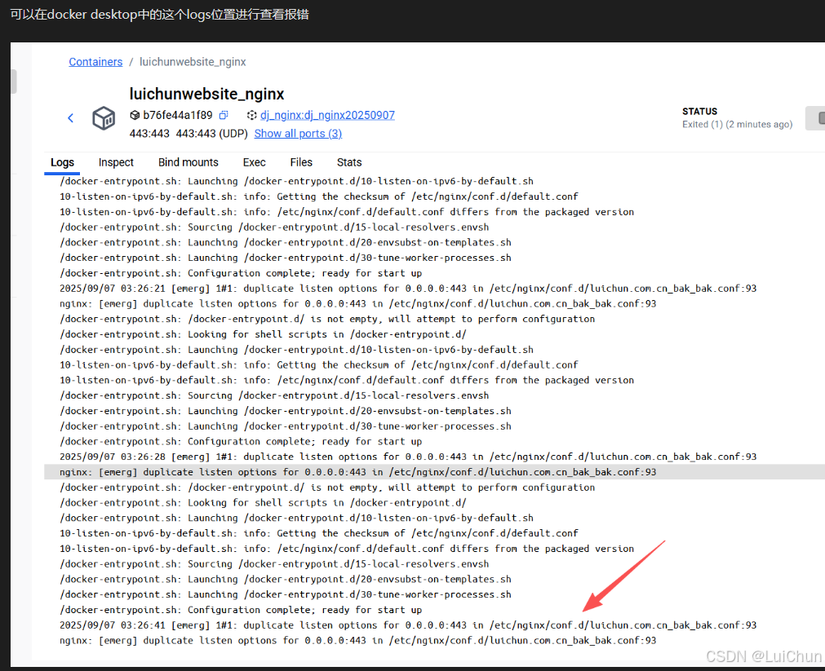The image size is (825, 671).
Task: Click the 03:26:28 emerg log line
Action: click(408, 457)
